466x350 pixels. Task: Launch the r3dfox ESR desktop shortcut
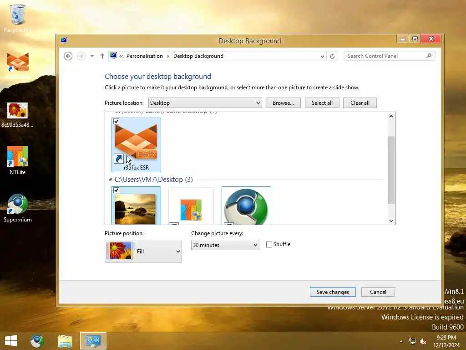(18, 62)
